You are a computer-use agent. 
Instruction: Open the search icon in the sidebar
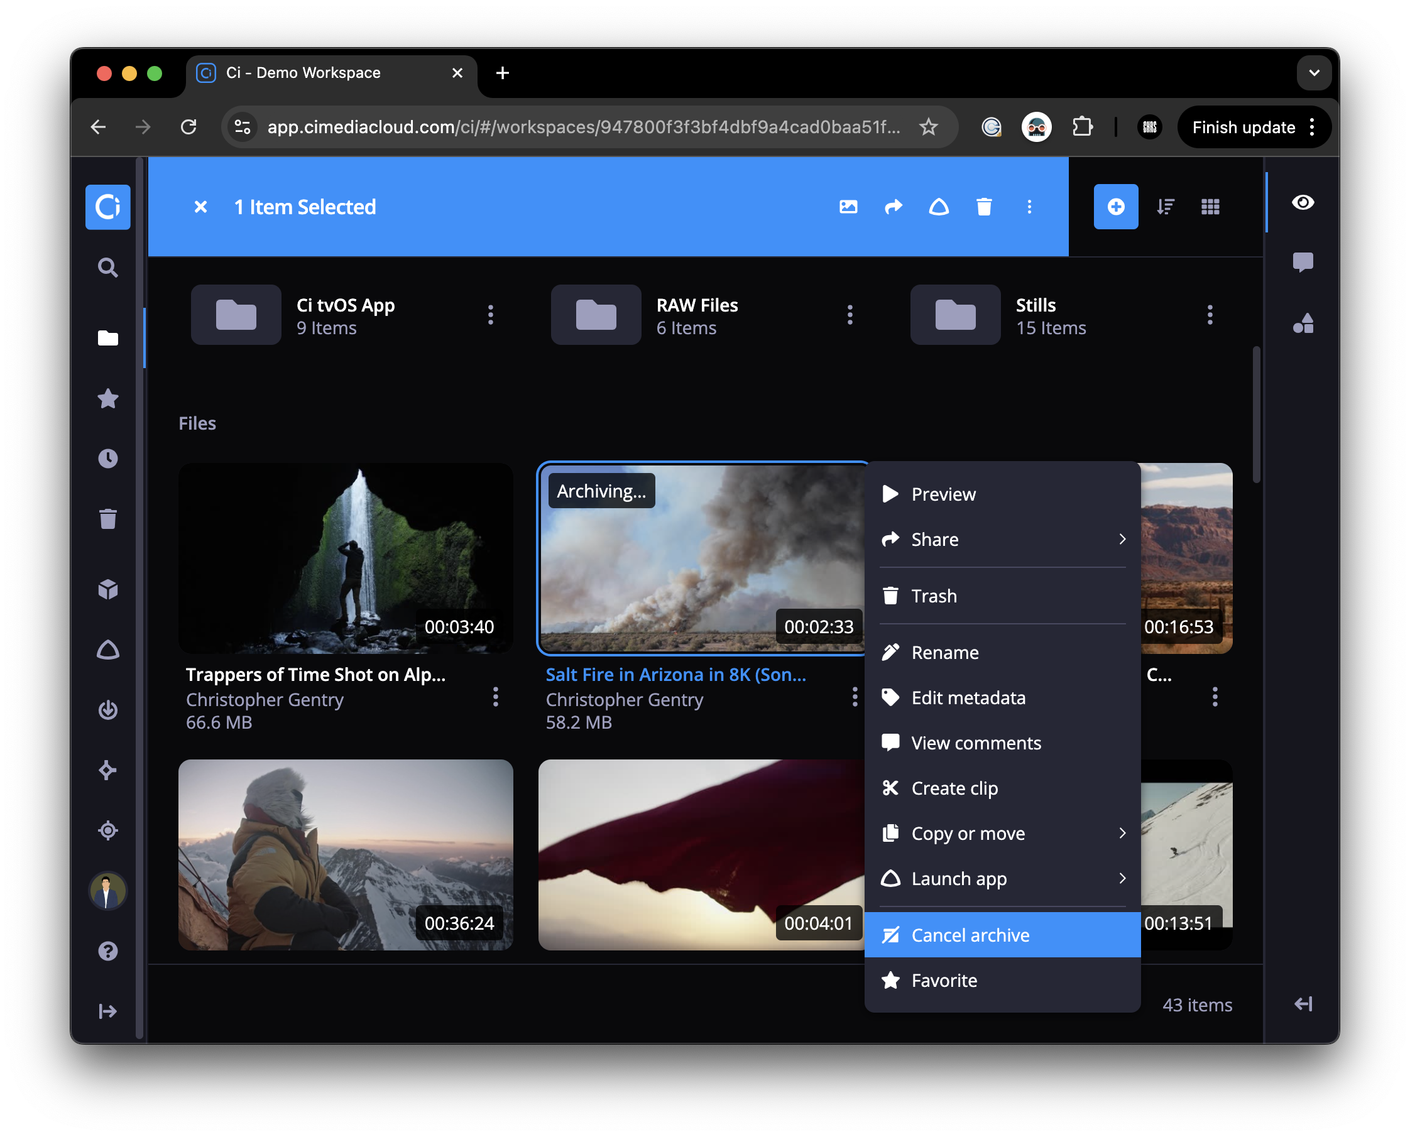coord(107,267)
